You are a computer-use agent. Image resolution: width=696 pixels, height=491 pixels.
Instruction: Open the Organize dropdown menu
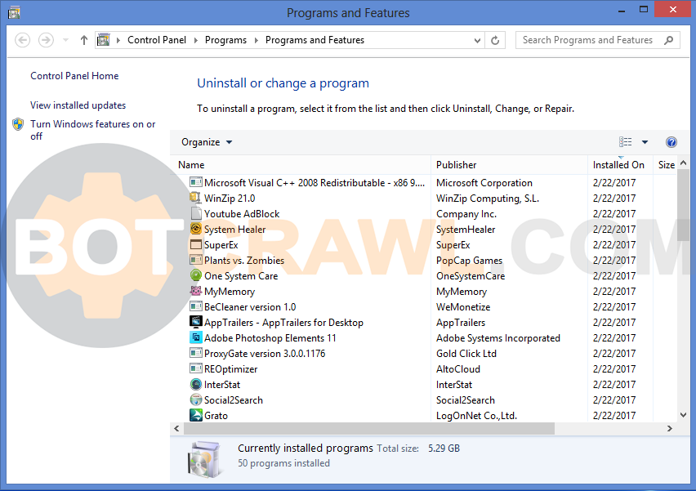207,142
